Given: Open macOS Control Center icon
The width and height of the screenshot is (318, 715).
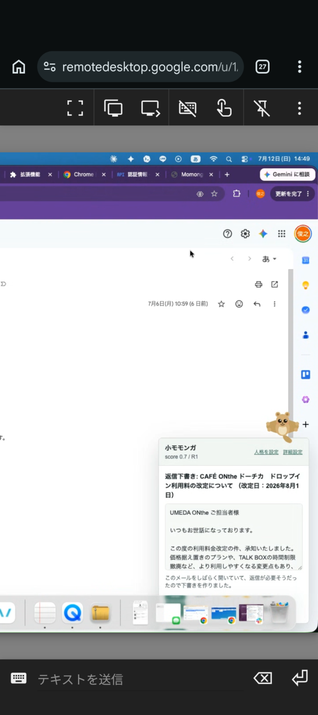Looking at the screenshot, I should (x=245, y=159).
